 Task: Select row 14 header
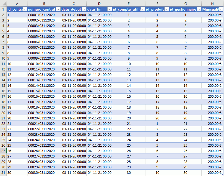[3, 80]
